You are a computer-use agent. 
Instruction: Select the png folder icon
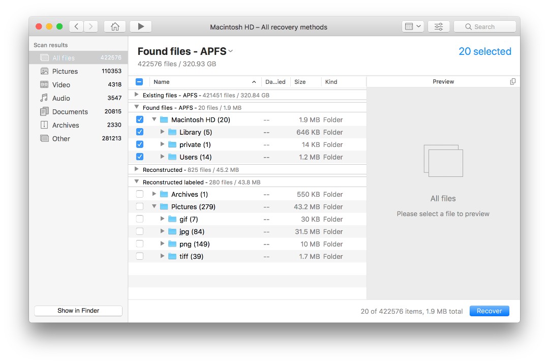coord(172,244)
